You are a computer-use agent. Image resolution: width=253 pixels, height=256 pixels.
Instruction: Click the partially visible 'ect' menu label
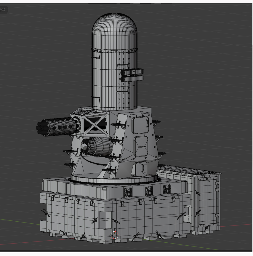(3, 9)
